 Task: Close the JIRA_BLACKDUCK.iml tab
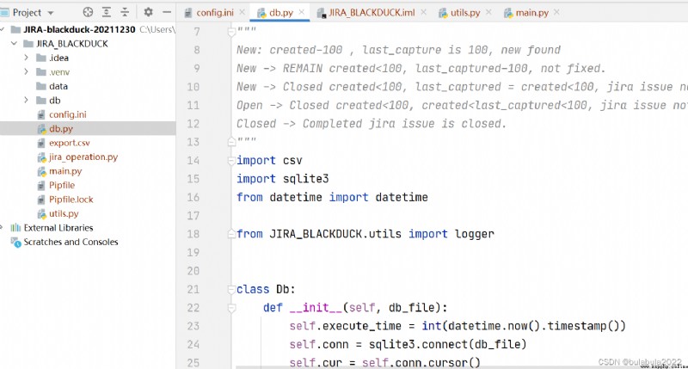click(423, 12)
